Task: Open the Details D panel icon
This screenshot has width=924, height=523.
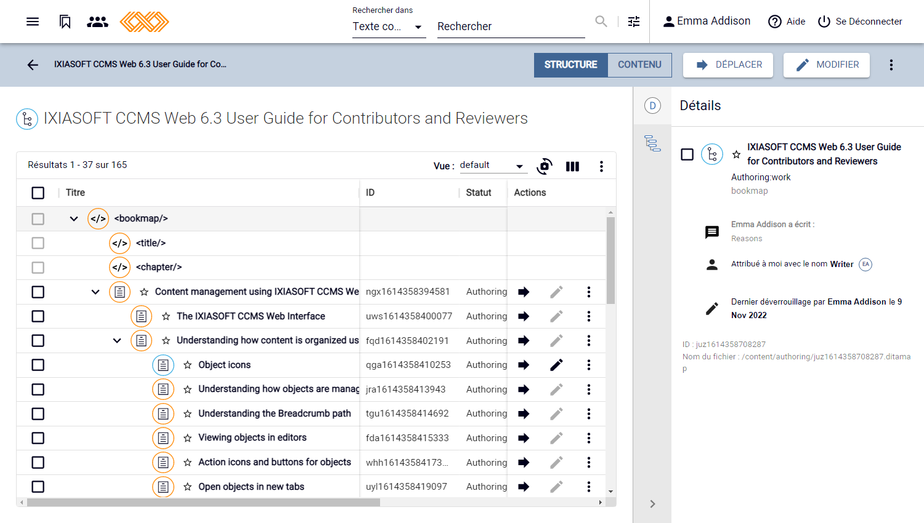Action: [x=652, y=106]
